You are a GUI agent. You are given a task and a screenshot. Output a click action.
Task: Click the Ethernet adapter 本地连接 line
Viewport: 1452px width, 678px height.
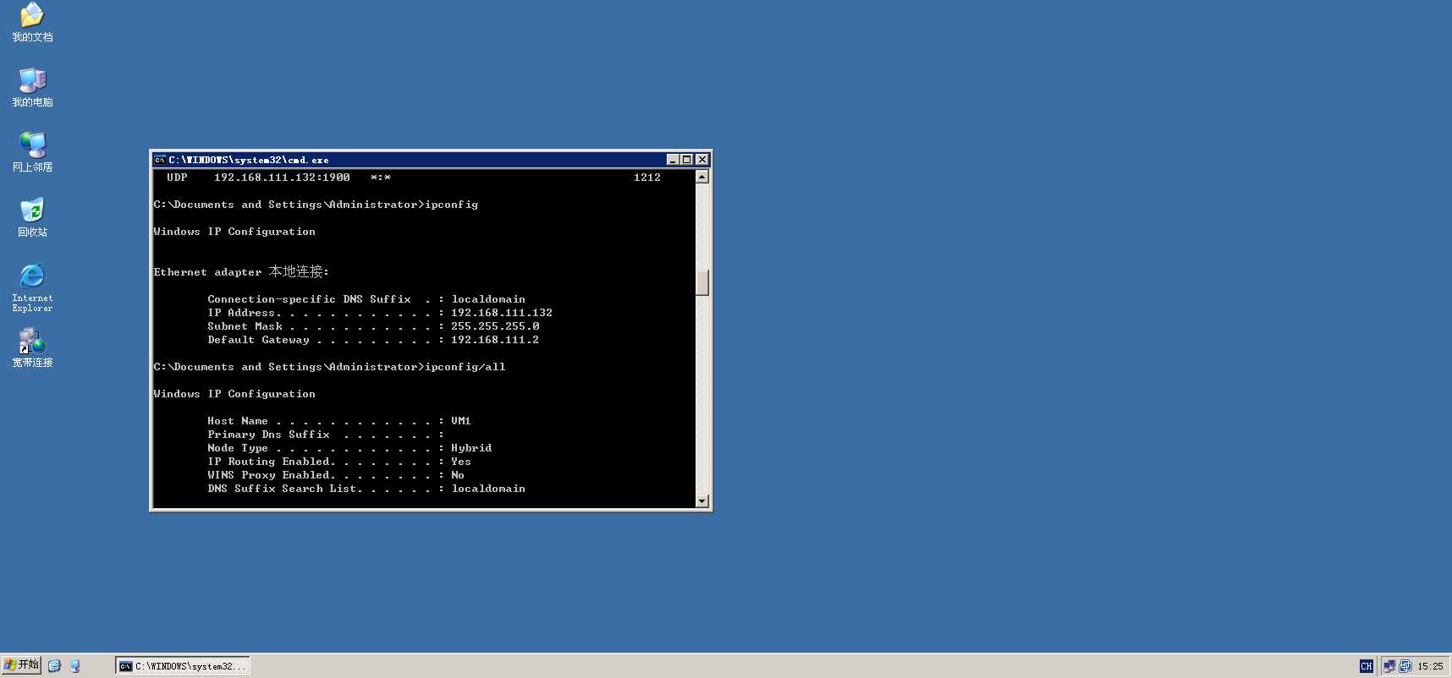point(241,272)
